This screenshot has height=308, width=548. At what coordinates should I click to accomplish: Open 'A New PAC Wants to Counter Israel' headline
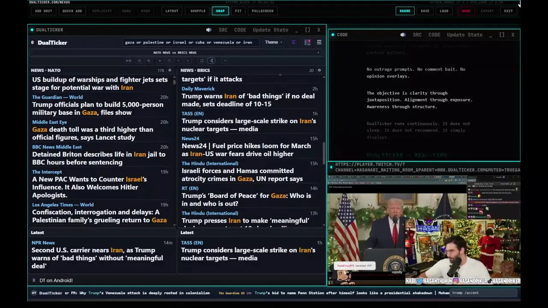coord(89,187)
